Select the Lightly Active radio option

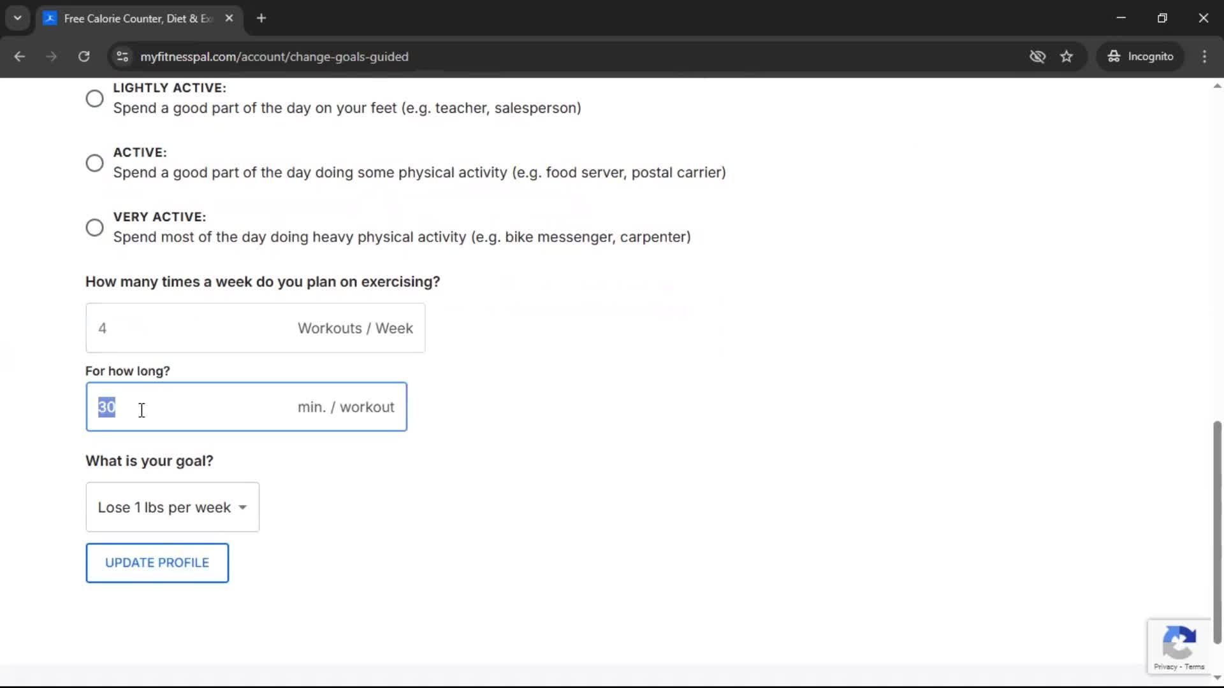point(94,98)
